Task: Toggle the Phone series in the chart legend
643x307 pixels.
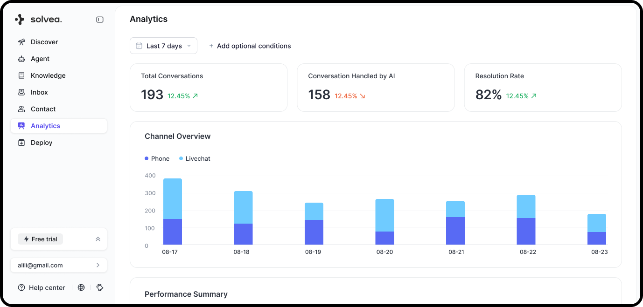Action: (157, 158)
